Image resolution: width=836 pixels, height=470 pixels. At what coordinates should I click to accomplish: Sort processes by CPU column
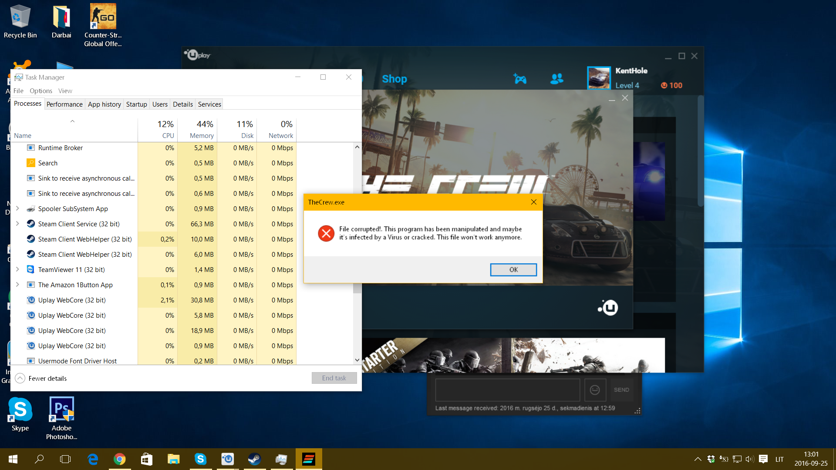(x=158, y=130)
